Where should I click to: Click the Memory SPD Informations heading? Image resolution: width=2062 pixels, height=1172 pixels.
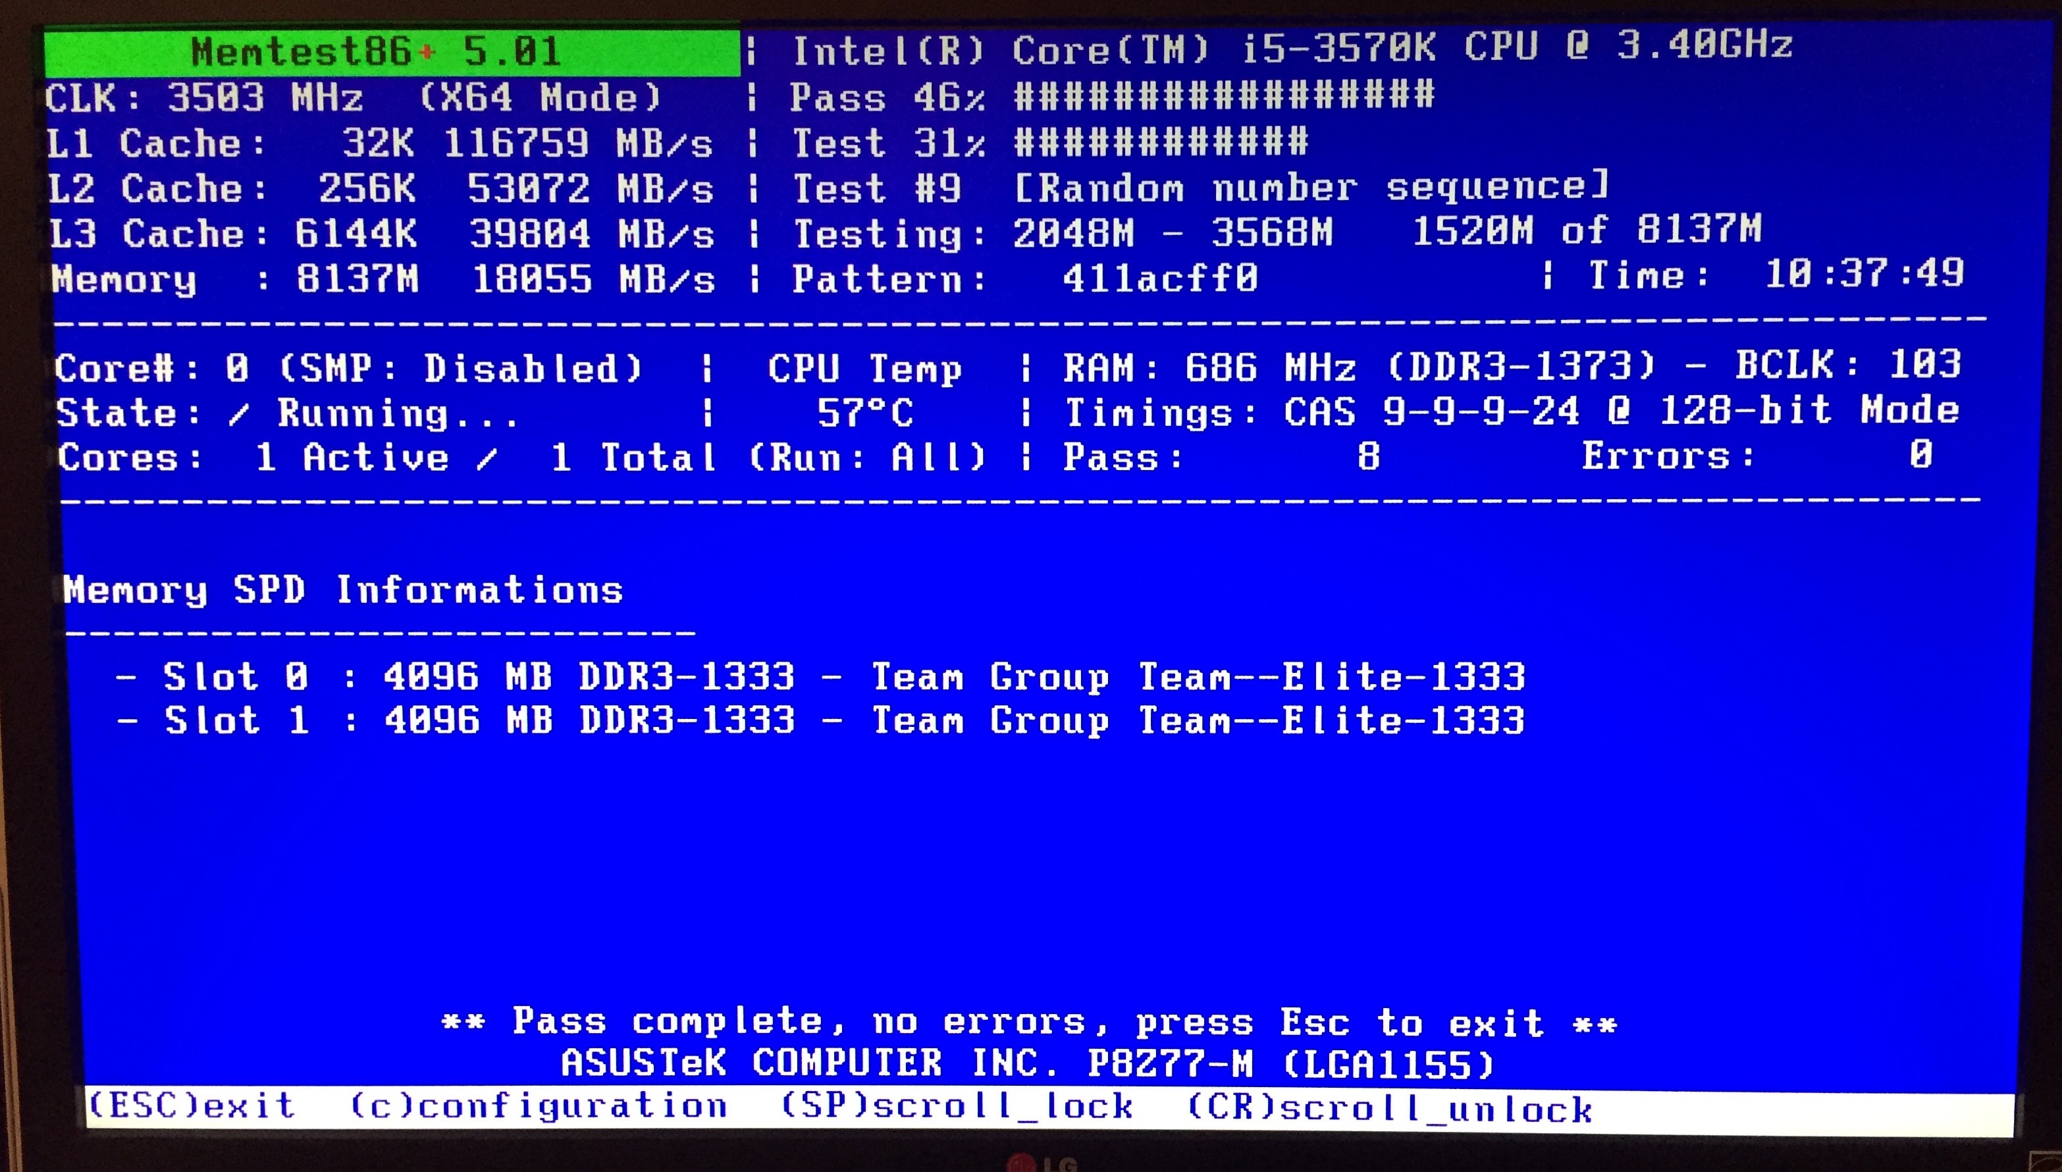(x=343, y=590)
